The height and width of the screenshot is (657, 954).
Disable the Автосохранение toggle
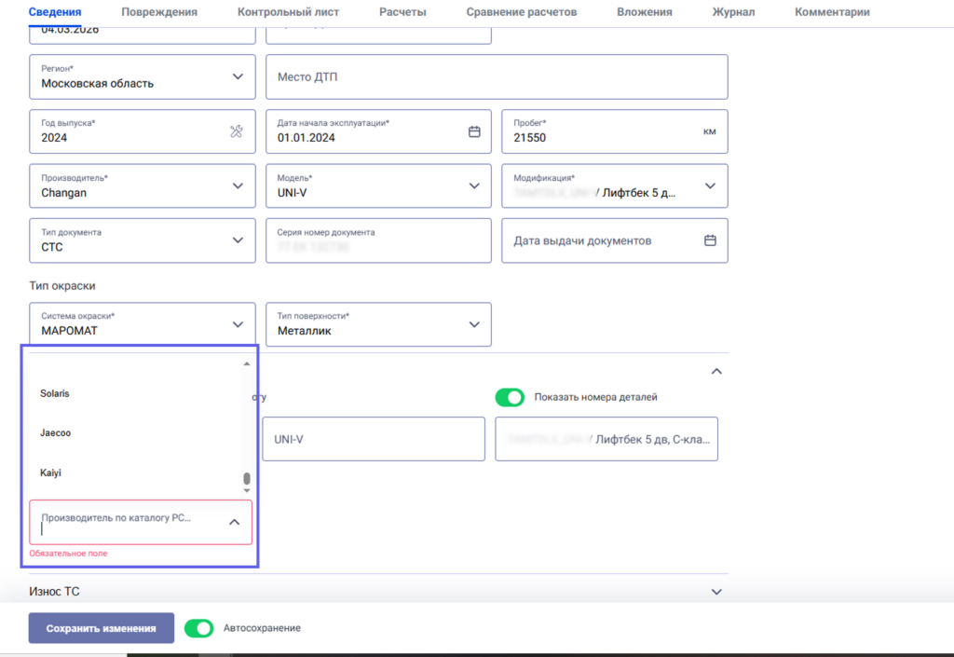click(199, 628)
